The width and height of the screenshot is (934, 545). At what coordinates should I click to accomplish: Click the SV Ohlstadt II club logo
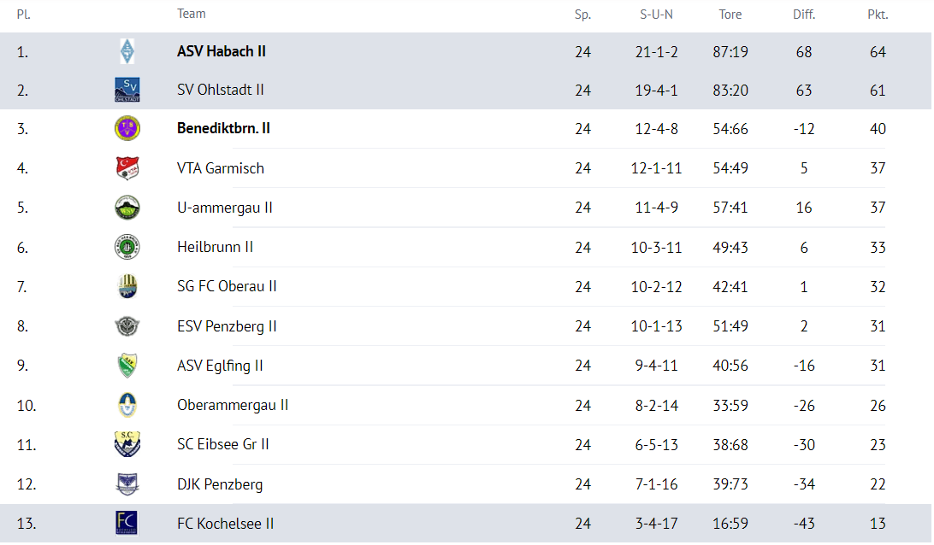click(x=127, y=90)
